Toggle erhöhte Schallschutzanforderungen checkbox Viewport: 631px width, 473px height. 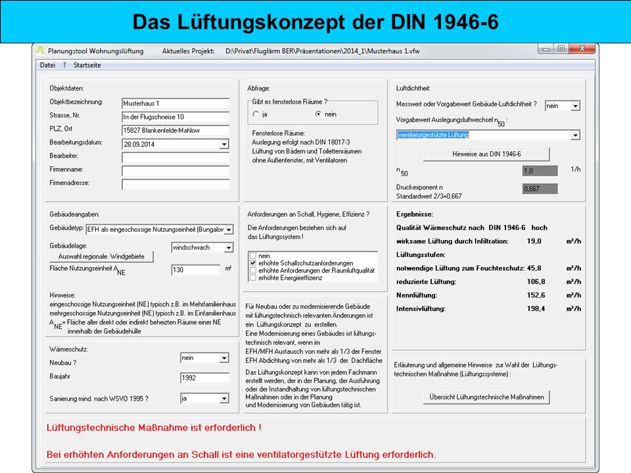253,263
